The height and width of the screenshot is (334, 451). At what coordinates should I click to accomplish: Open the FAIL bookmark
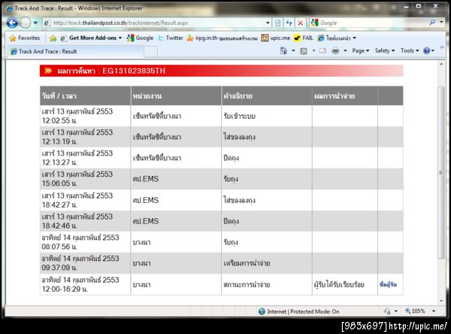(304, 38)
